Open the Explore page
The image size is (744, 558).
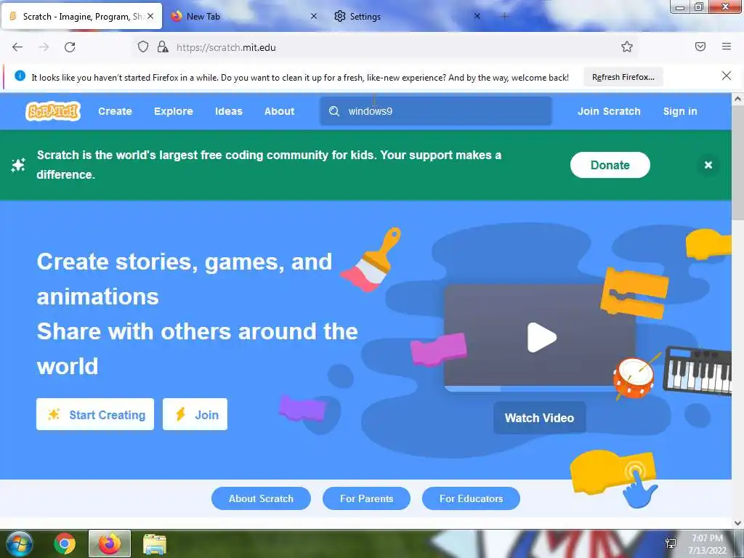tap(173, 111)
